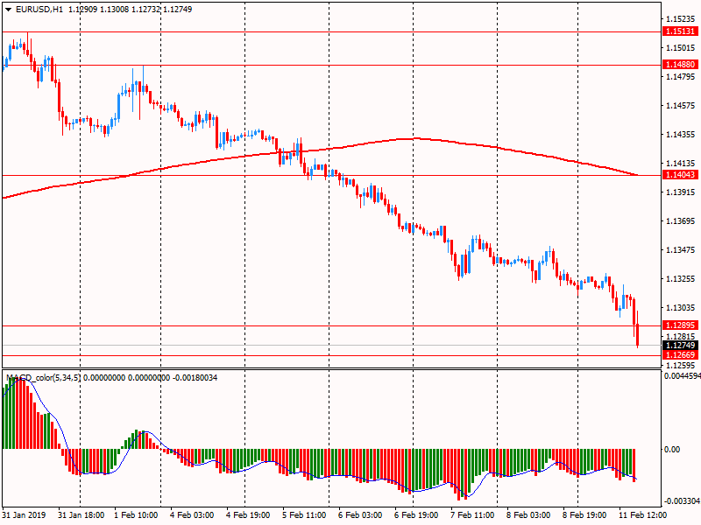Click the current price label 1.12749
Image resolution: width=701 pixels, height=525 pixels.
tap(680, 345)
